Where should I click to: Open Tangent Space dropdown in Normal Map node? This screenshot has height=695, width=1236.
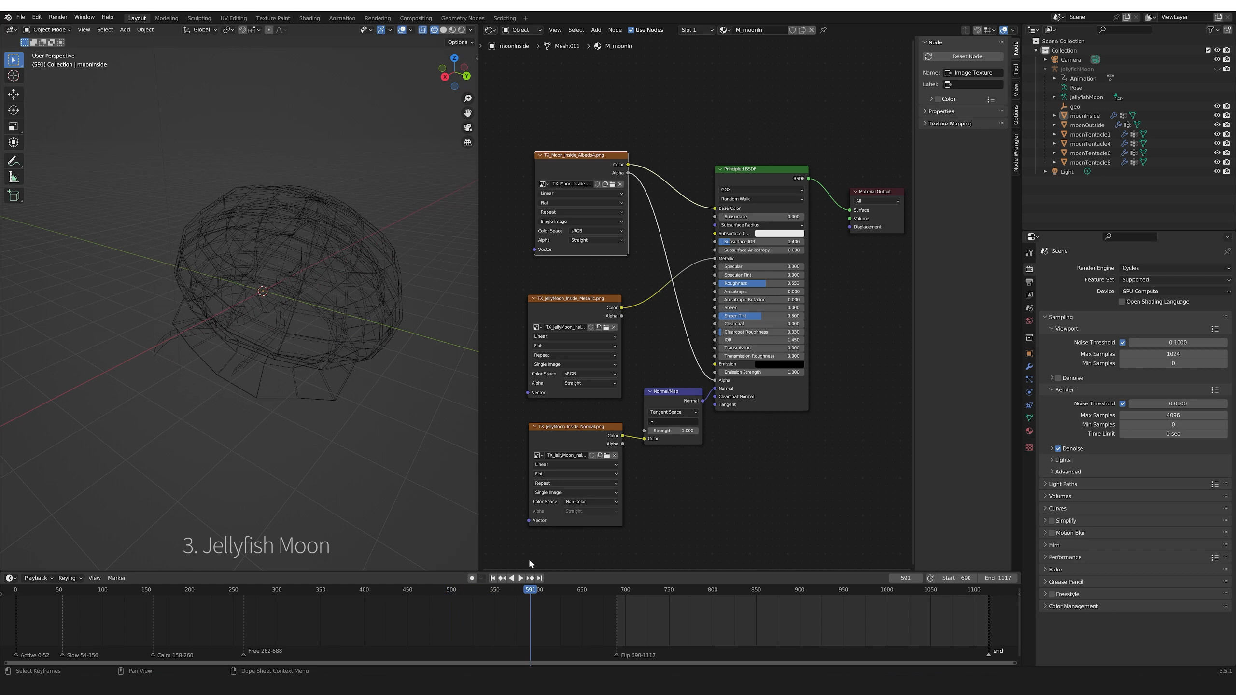click(673, 412)
